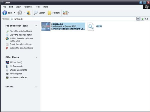Expand the Details section

tap(36, 87)
